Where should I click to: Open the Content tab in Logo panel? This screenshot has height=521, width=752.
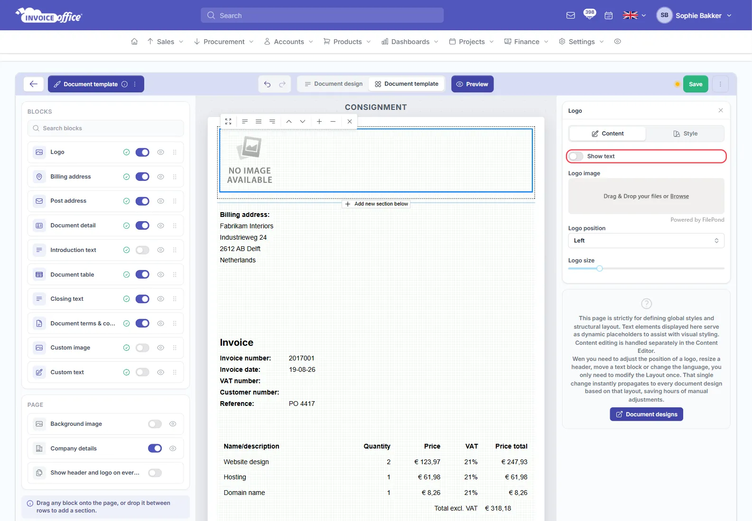(608, 134)
